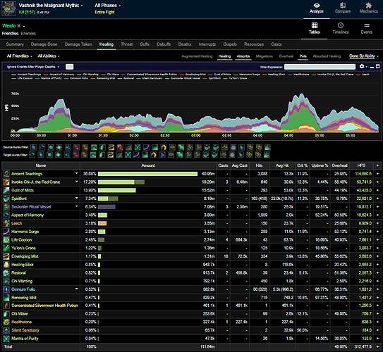Click the Vashnik boss portrait thumbnail
383x352 pixels.
(8, 8)
